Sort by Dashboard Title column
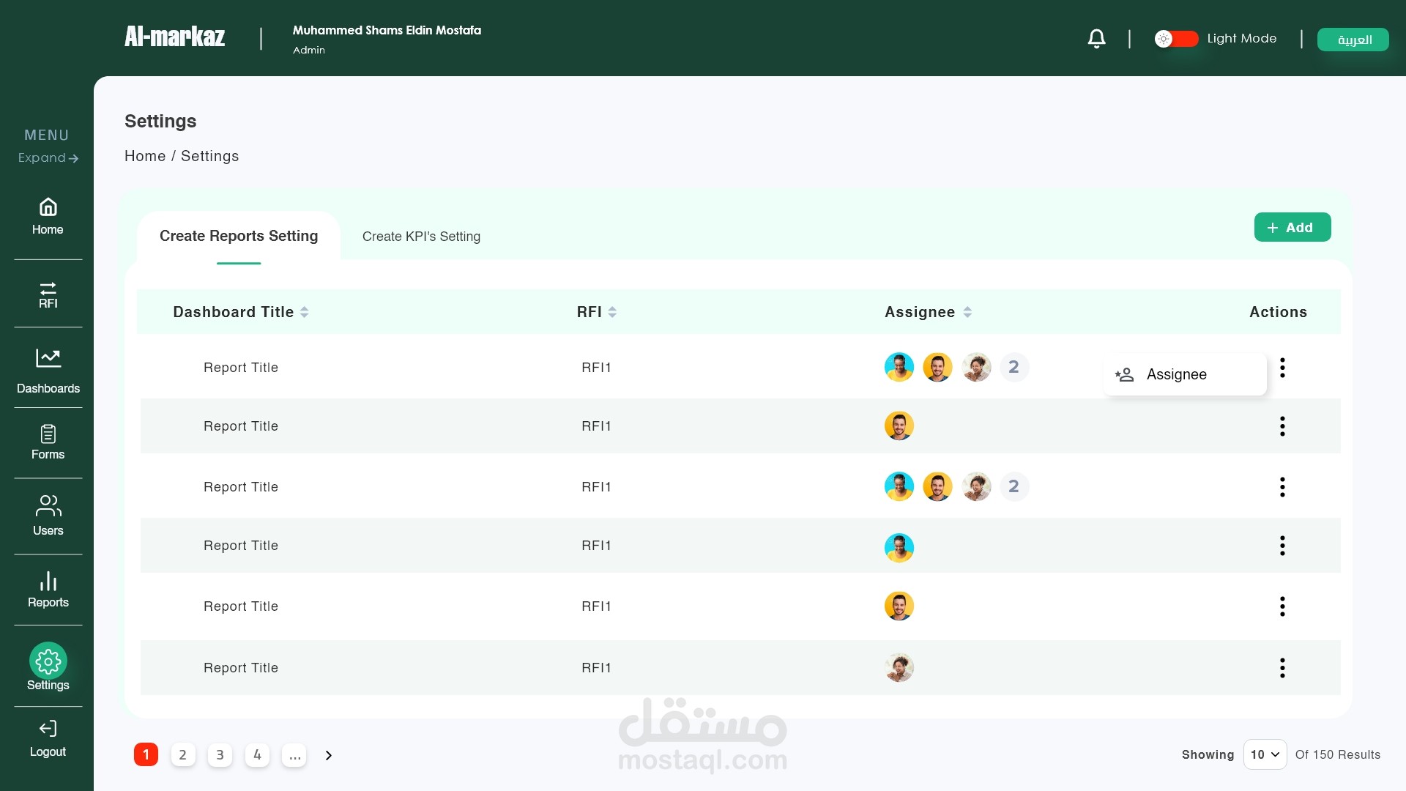 click(x=304, y=312)
